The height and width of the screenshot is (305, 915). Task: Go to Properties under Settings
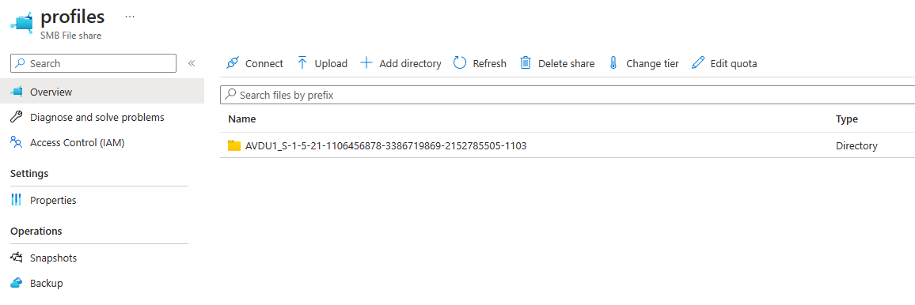53,200
